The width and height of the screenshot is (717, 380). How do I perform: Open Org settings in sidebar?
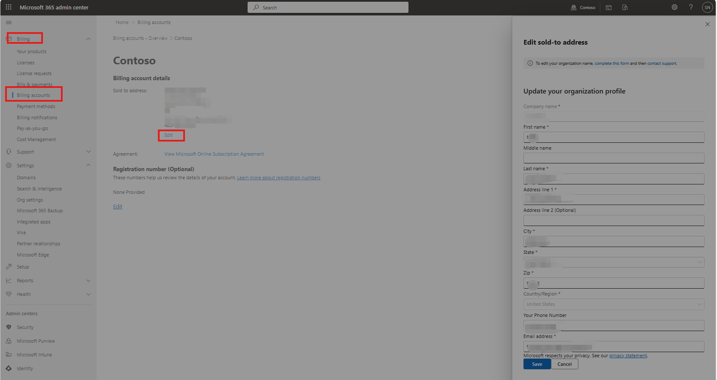click(30, 200)
